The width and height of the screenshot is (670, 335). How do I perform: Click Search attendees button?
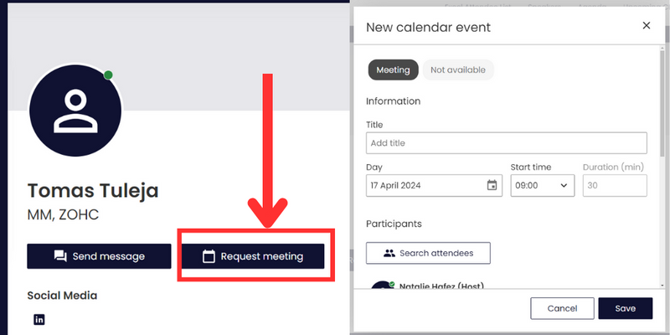428,253
